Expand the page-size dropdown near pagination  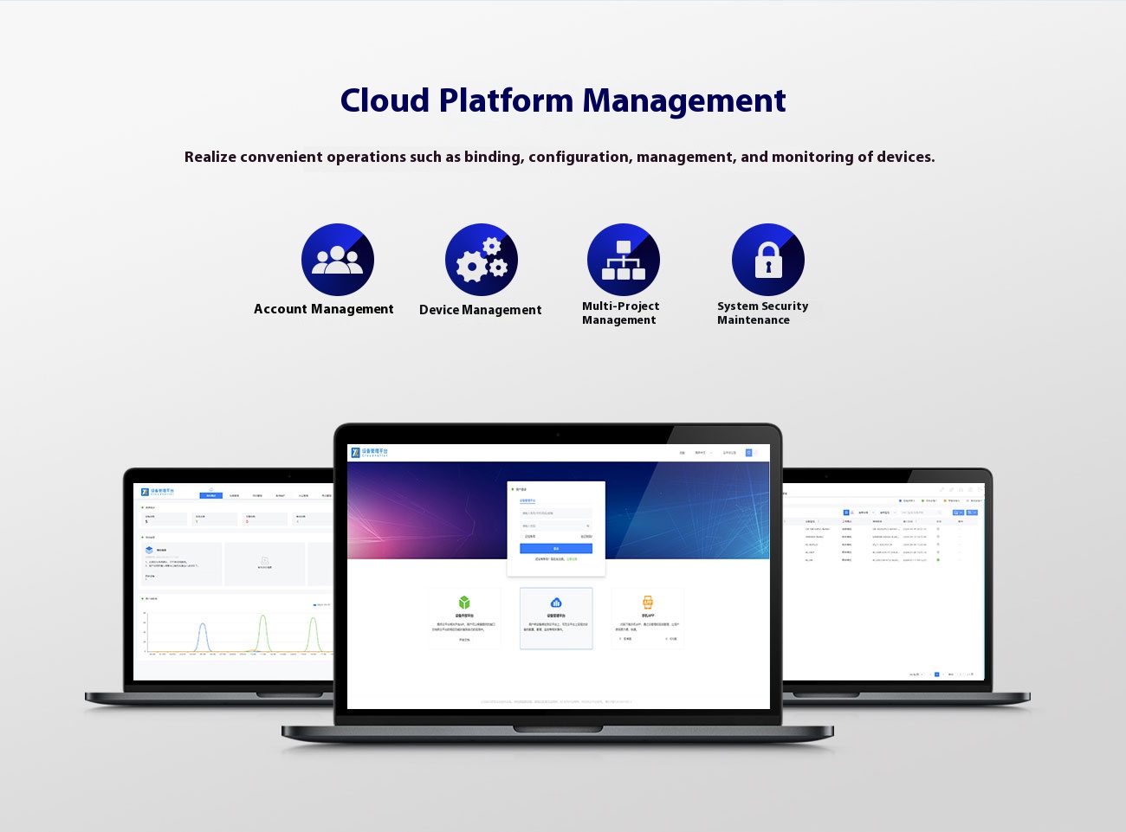pos(915,674)
